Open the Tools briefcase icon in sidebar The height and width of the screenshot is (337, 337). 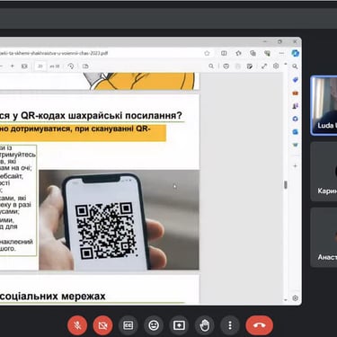pyautogui.click(x=295, y=93)
